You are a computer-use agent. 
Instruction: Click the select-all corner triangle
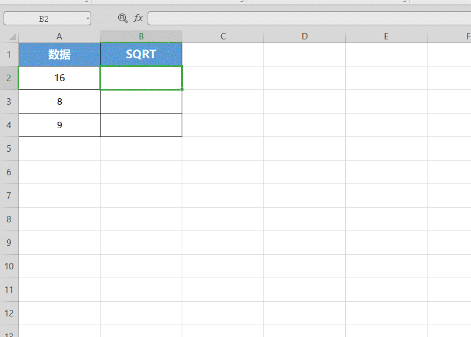(13, 36)
